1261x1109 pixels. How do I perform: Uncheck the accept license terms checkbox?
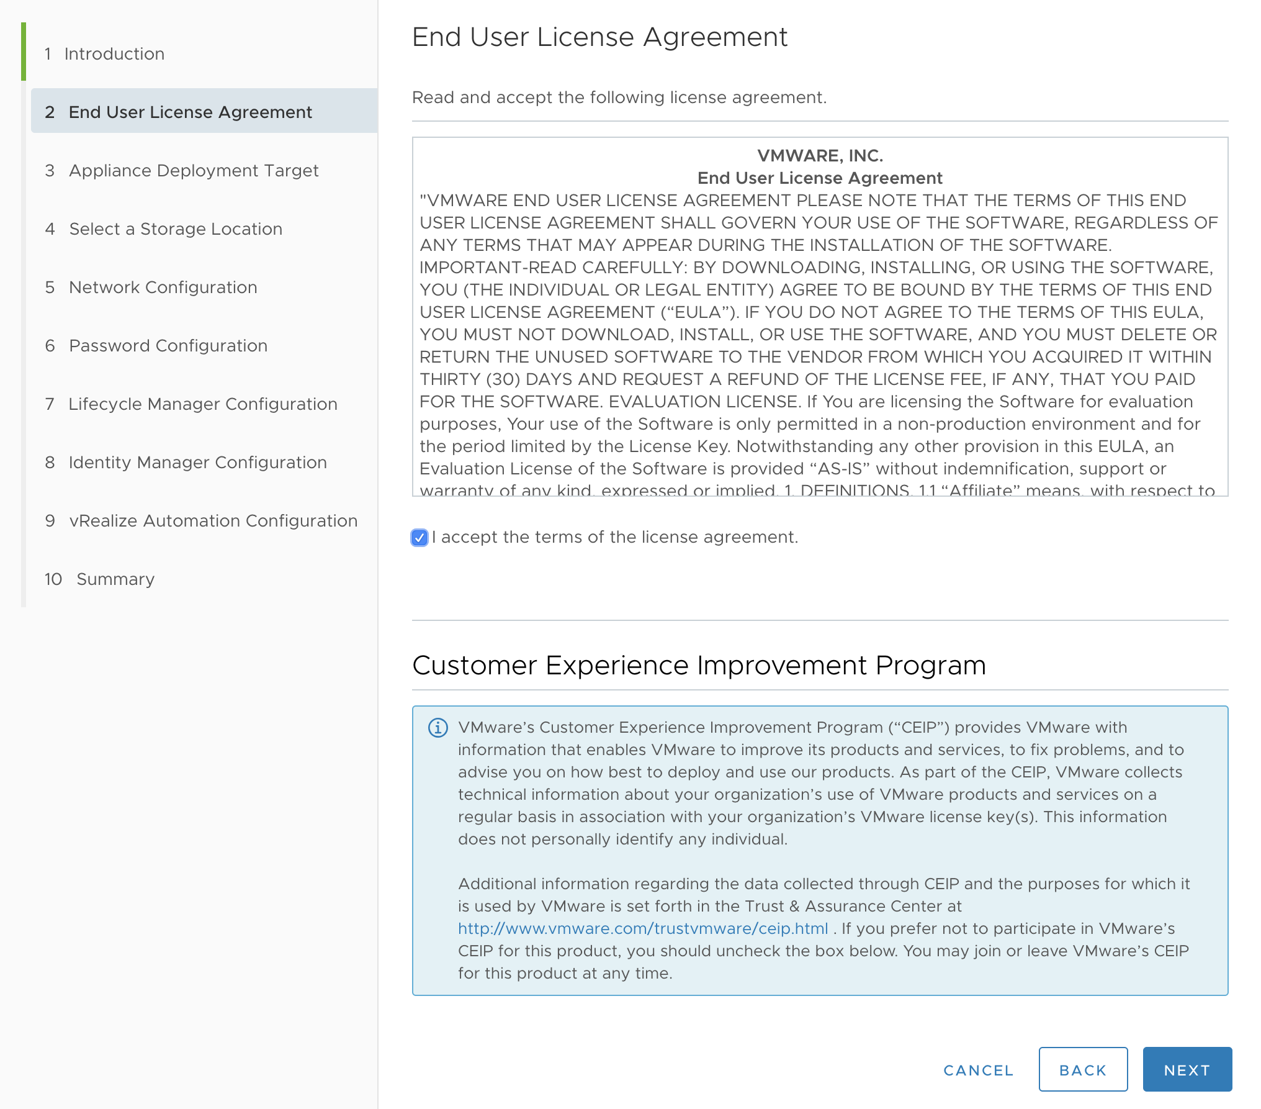tap(420, 538)
